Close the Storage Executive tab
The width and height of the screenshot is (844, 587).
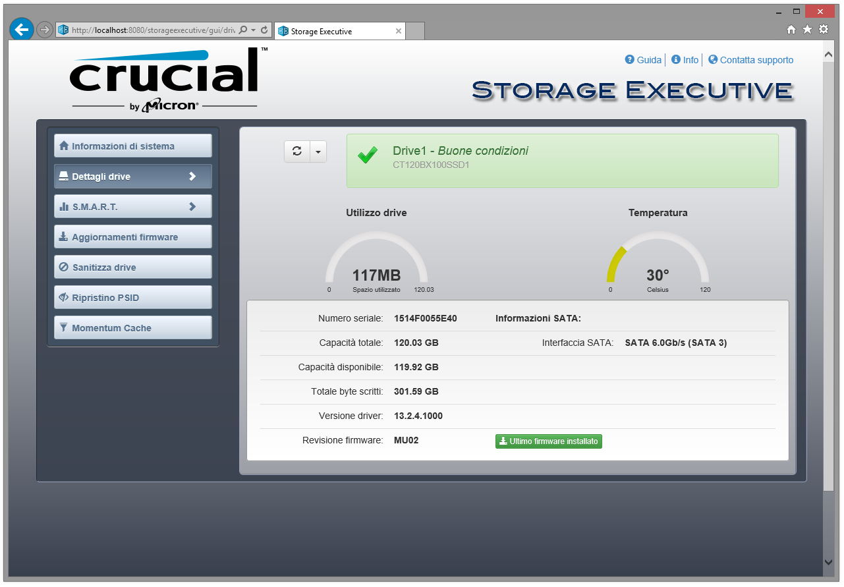[399, 31]
